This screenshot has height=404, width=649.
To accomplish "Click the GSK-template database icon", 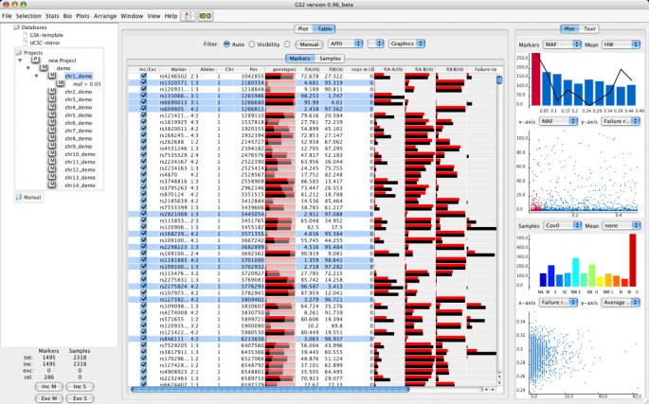I will point(26,34).
